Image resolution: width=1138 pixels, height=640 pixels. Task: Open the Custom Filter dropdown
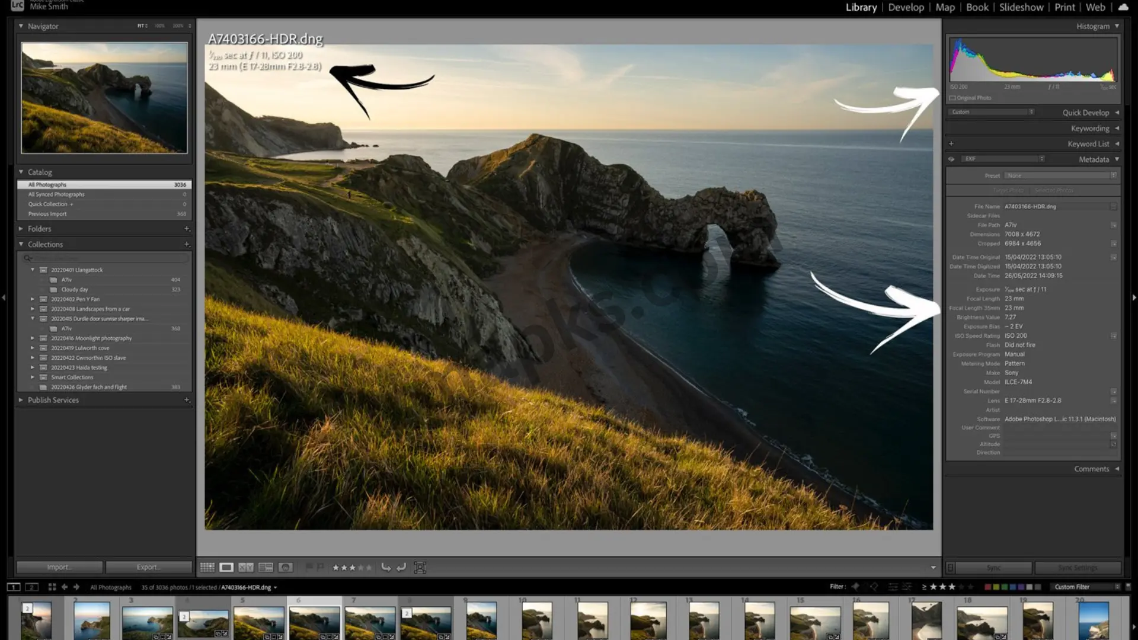1087,587
